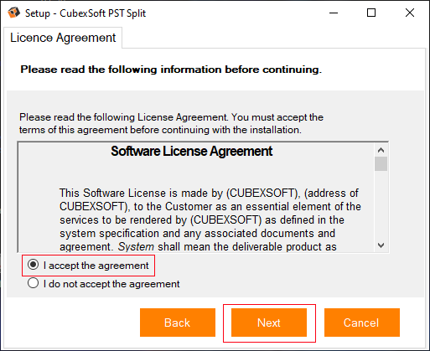Click the license scrollbar down arrow
The height and width of the screenshot is (351, 430).
(x=381, y=245)
